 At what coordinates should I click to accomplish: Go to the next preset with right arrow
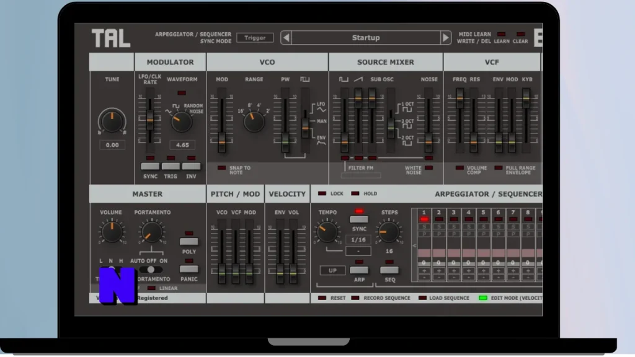445,38
